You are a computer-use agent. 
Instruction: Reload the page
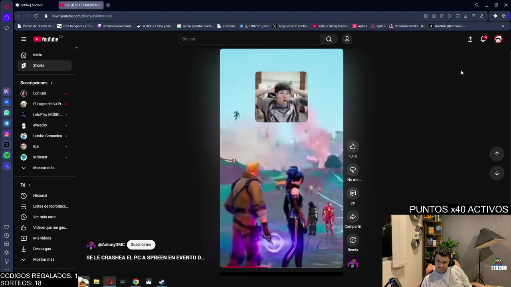(x=36, y=16)
